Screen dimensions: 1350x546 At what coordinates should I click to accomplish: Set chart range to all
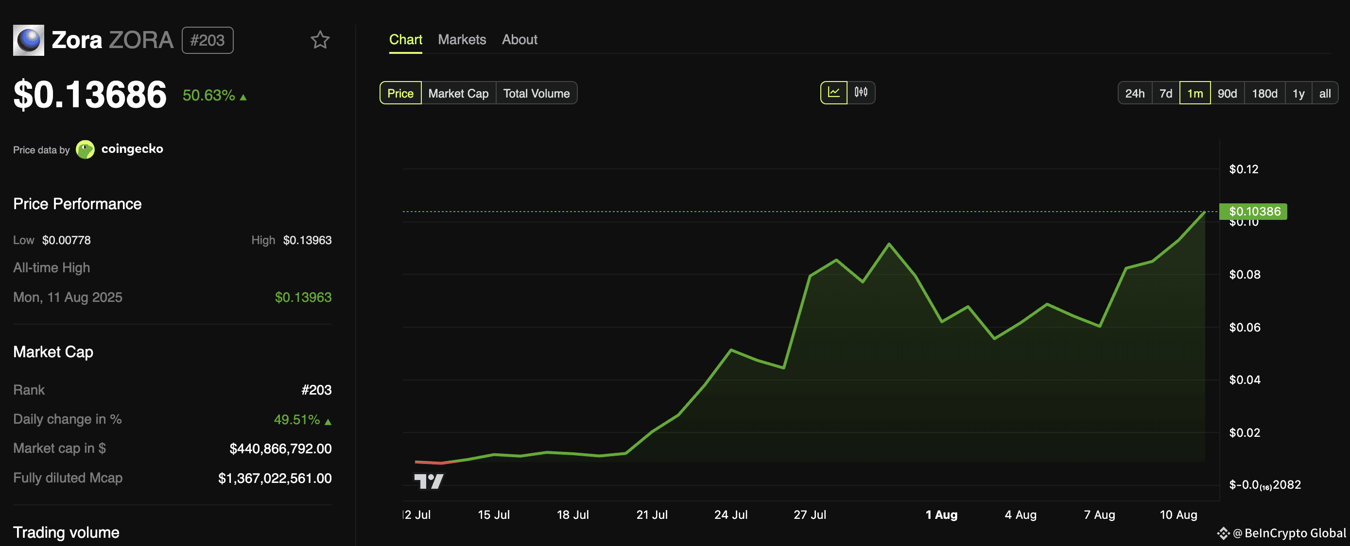click(1325, 93)
